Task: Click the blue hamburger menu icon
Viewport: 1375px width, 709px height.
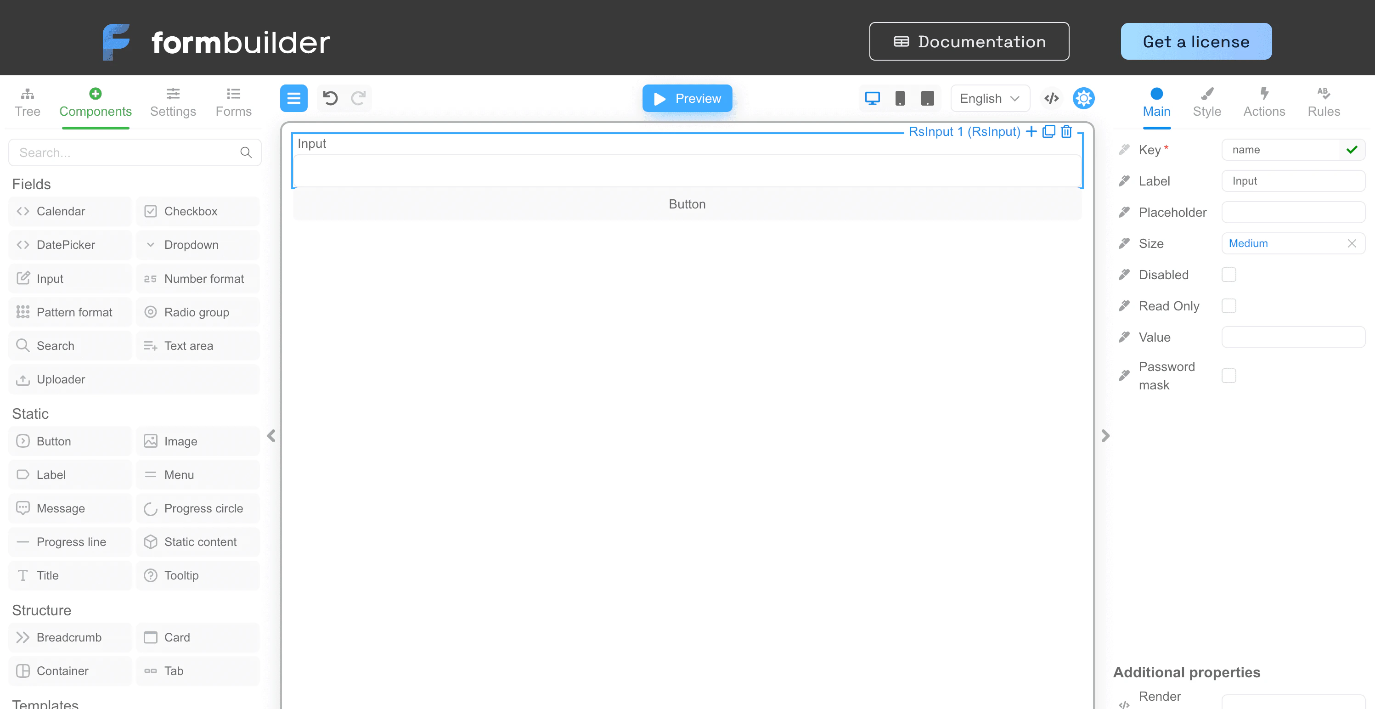Action: [293, 98]
